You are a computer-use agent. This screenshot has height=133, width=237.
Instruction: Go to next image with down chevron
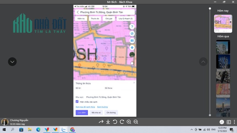(x=12, y=62)
